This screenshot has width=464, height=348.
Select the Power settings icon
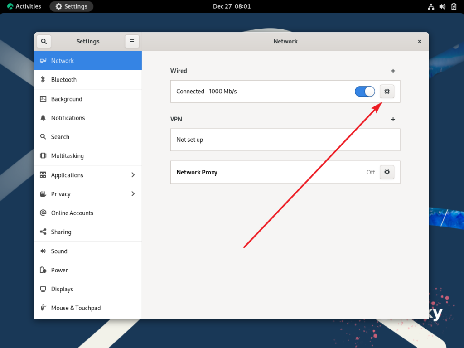point(43,270)
